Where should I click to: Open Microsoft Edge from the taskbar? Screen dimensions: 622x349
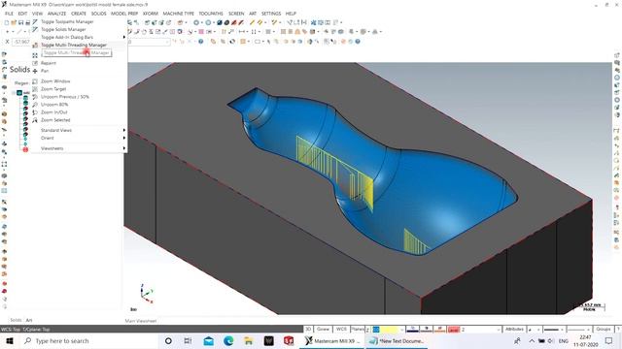pyautogui.click(x=228, y=340)
